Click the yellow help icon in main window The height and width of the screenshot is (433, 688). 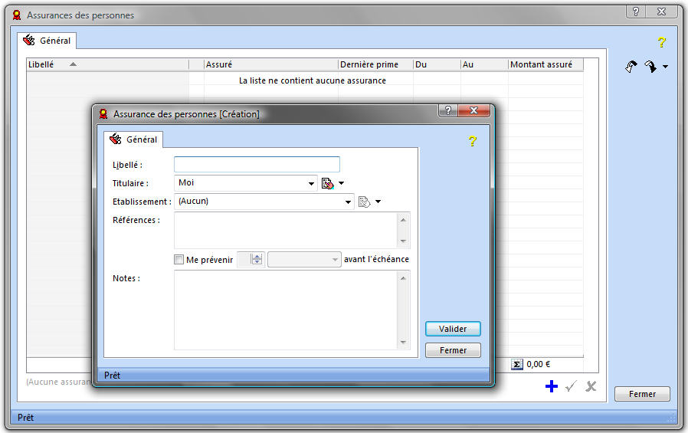[x=662, y=43]
